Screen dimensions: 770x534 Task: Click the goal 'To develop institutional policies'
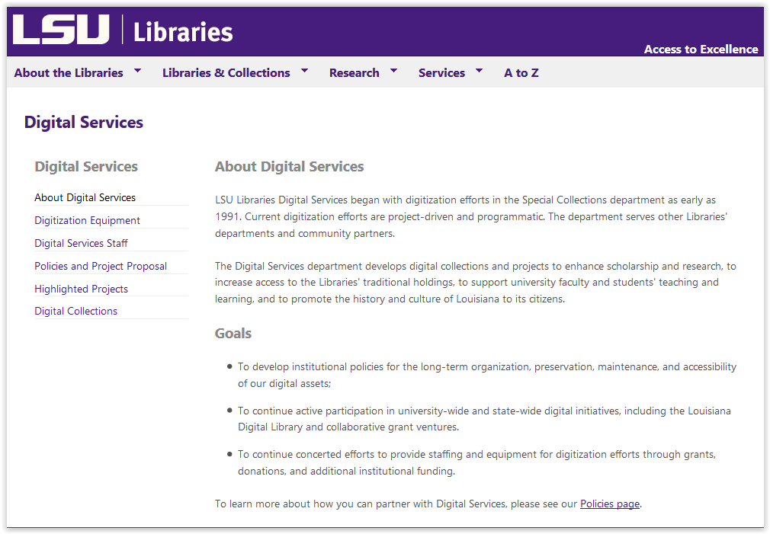pos(487,375)
